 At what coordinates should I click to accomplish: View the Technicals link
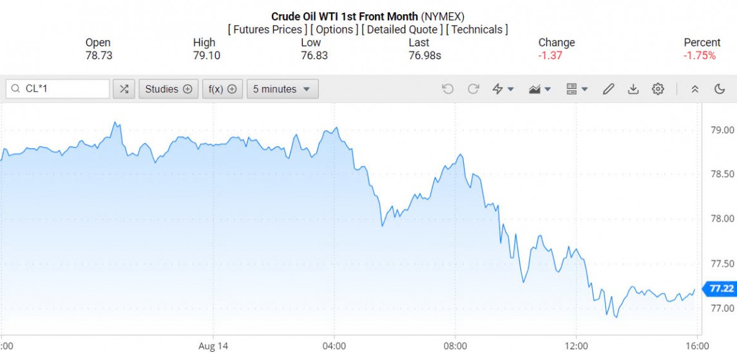[x=477, y=30]
